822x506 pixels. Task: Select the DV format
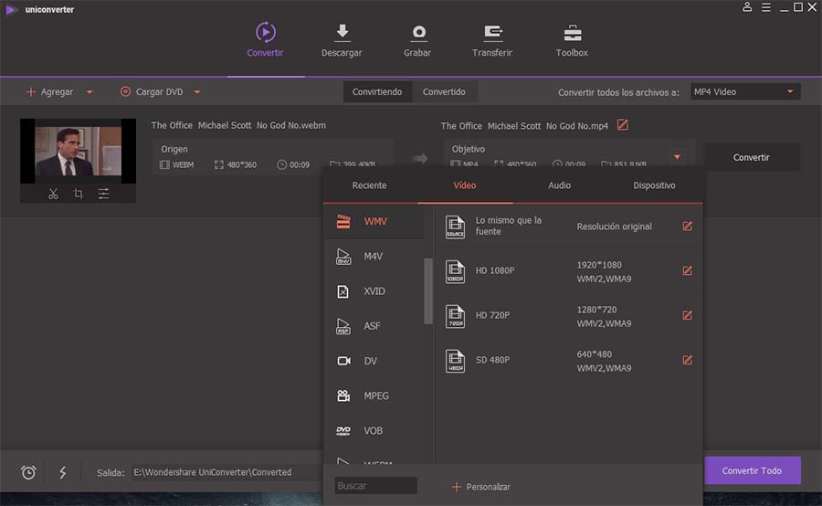374,361
